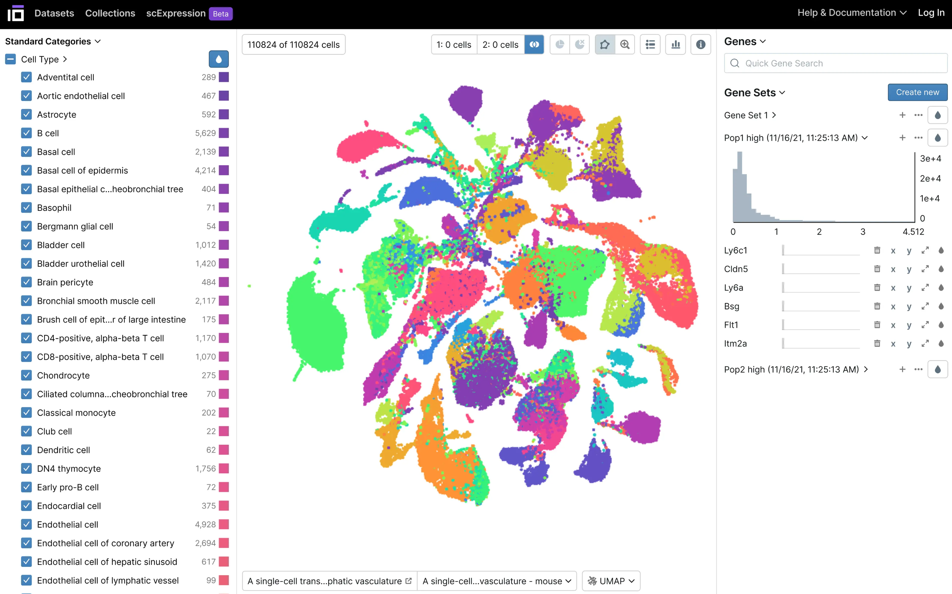
Task: Open the UMAP embedding dropdown
Action: (611, 581)
